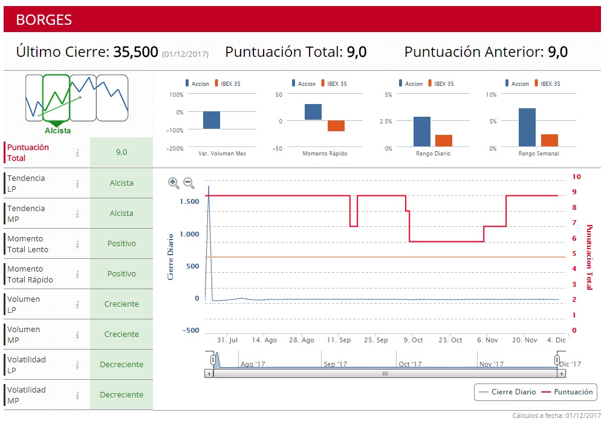Screen dimensions: 604x424
Task: Click the zoom out magnifier icon
Action: pos(189,182)
